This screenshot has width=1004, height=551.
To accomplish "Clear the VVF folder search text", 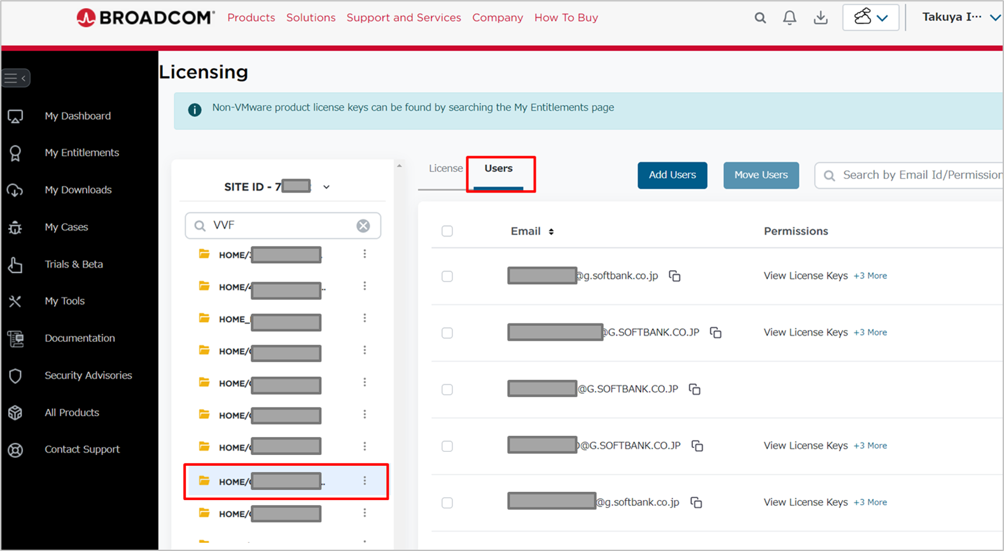I will [363, 226].
